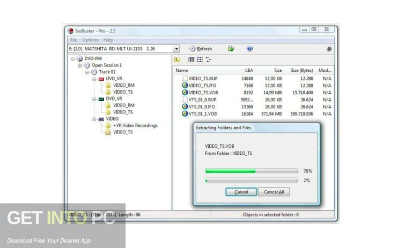Click 'Objects in selected folder : 6' status text
The image size is (412, 248).
pos(270,215)
